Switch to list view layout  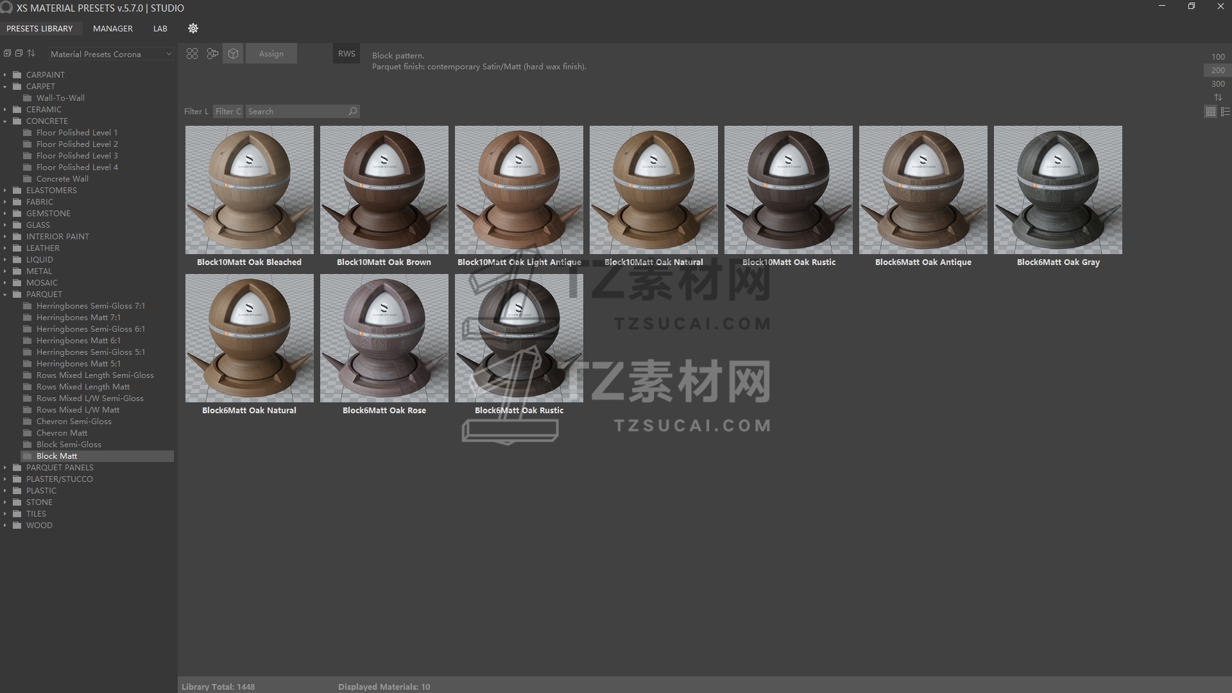[x=1225, y=112]
